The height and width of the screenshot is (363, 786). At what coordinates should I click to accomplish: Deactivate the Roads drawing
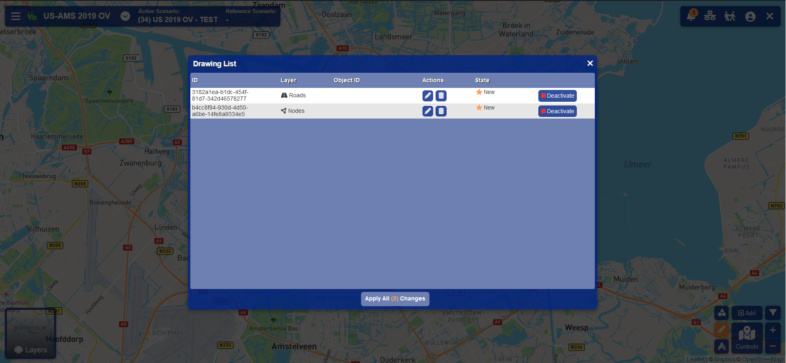557,96
